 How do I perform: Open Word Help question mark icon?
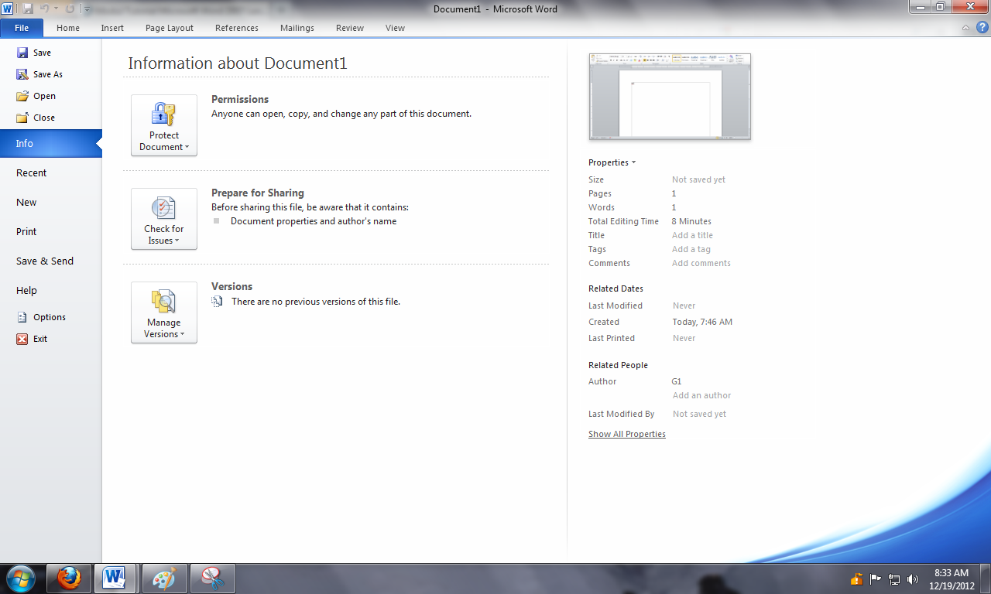tap(982, 27)
